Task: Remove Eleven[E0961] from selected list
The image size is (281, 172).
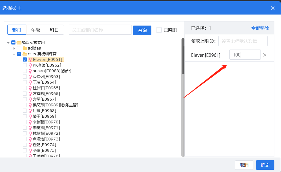Action: pos(265,55)
